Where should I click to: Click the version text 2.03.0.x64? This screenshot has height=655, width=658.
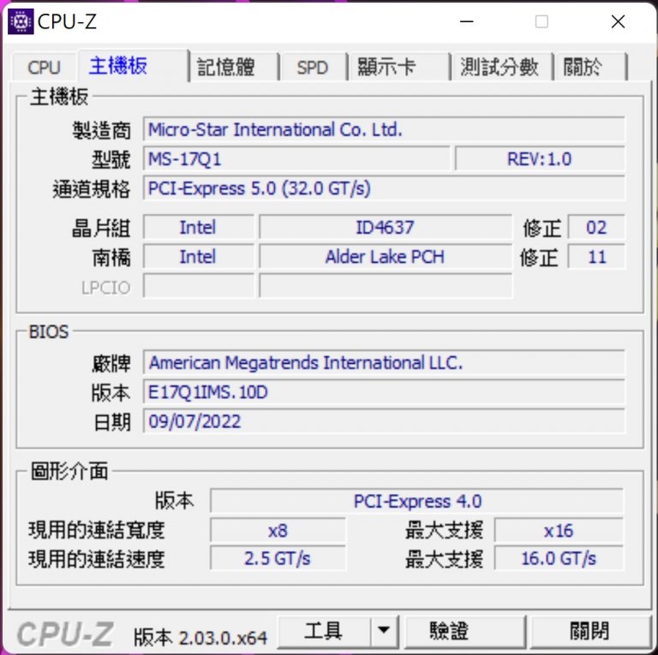click(223, 638)
